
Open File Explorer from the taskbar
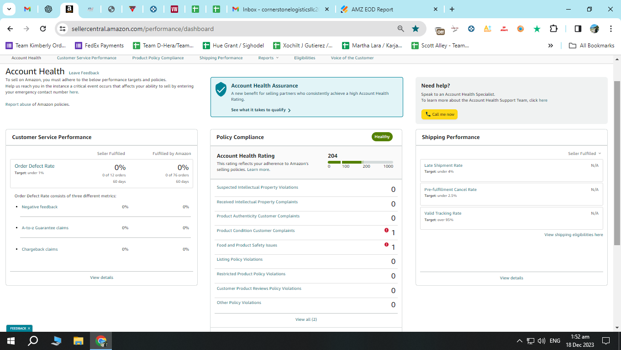pos(79,341)
